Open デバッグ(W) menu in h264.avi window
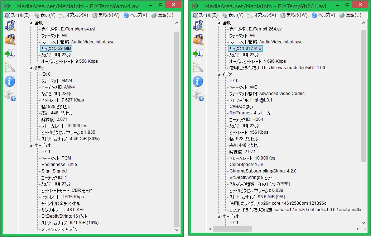This screenshot has height=237, width=371. (x=294, y=15)
